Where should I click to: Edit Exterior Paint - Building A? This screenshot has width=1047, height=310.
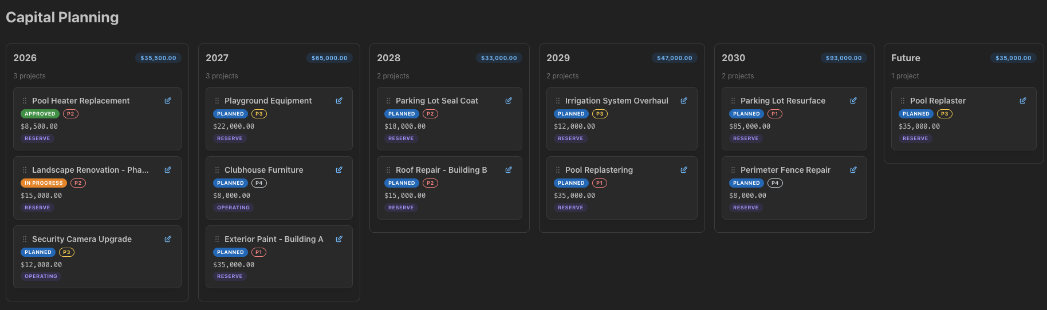pyautogui.click(x=339, y=239)
